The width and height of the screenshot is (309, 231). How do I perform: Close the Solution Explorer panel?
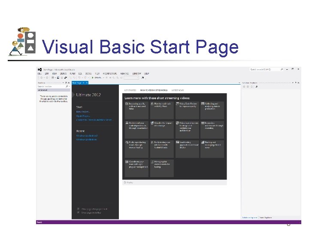click(x=299, y=83)
